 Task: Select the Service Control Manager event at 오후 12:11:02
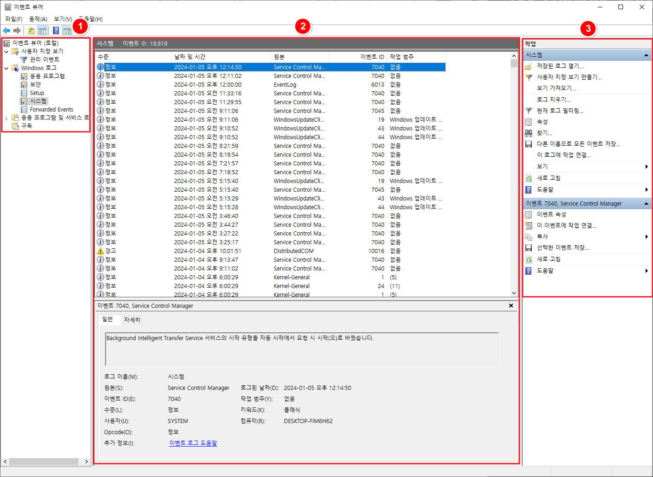(270, 76)
